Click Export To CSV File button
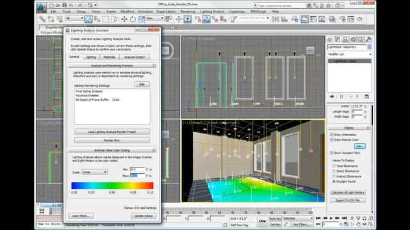The width and height of the screenshot is (410, 230). 348,201
